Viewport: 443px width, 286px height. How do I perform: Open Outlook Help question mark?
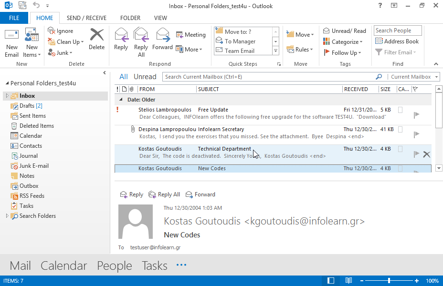(380, 5)
